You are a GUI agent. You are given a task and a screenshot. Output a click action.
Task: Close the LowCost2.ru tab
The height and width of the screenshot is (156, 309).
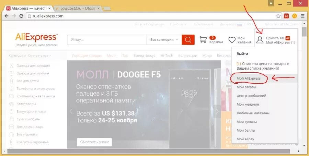tap(99, 9)
